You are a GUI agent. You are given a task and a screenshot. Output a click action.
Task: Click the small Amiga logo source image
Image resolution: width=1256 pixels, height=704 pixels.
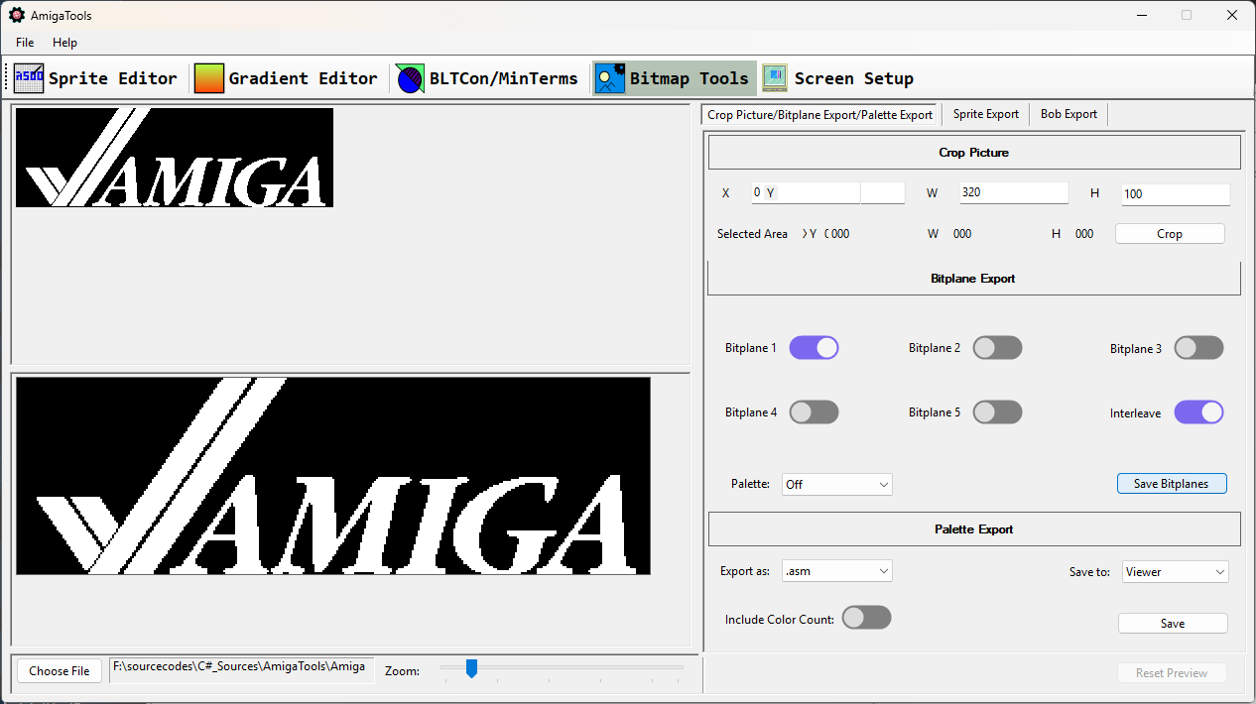pos(175,158)
